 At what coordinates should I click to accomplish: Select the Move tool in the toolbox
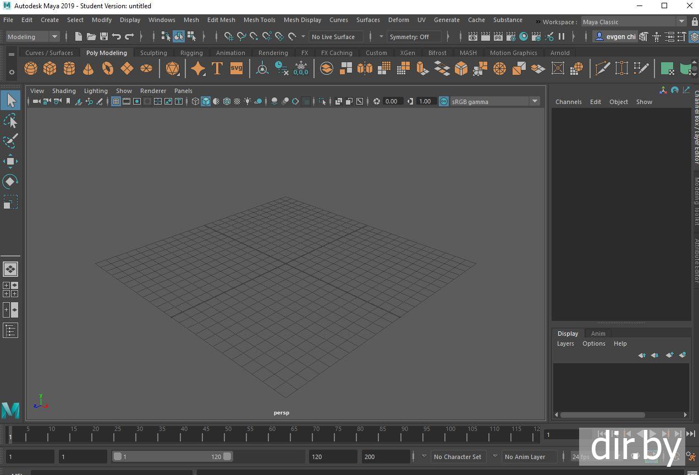click(10, 161)
